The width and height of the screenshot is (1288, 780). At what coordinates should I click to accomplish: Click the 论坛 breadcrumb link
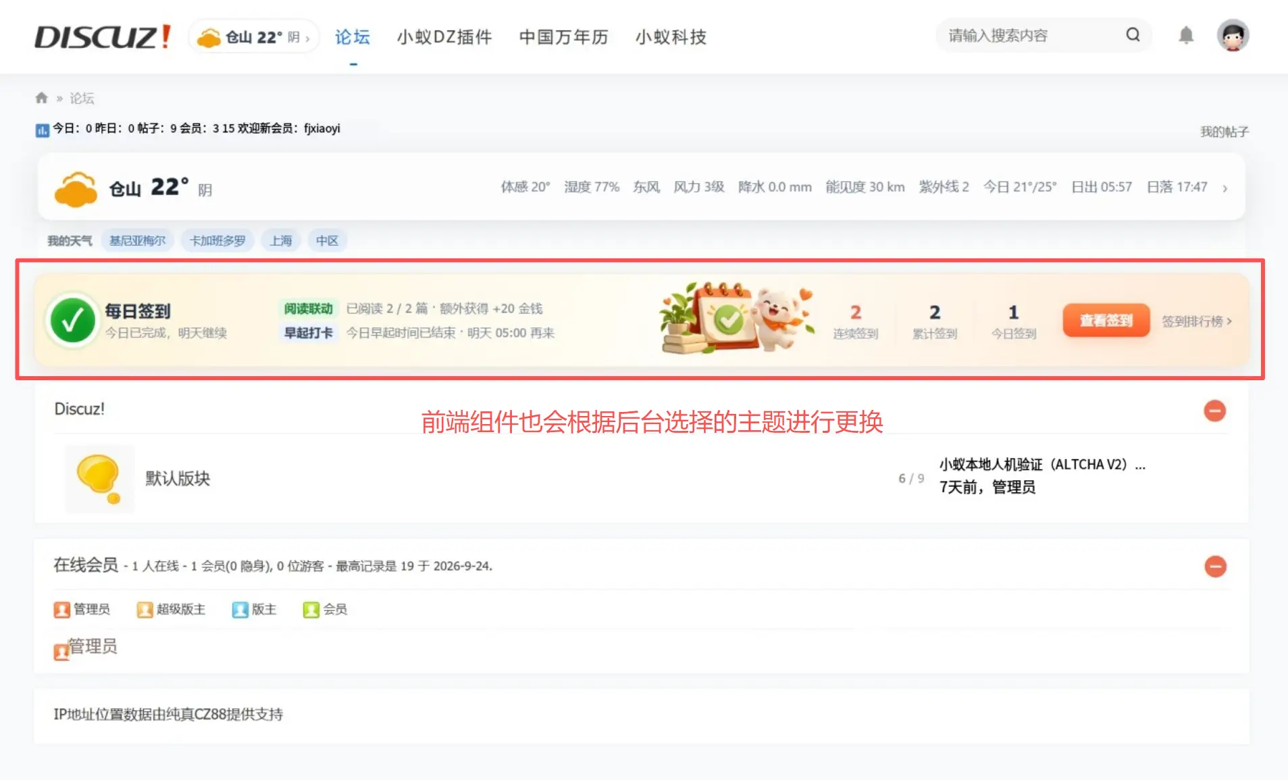point(82,98)
